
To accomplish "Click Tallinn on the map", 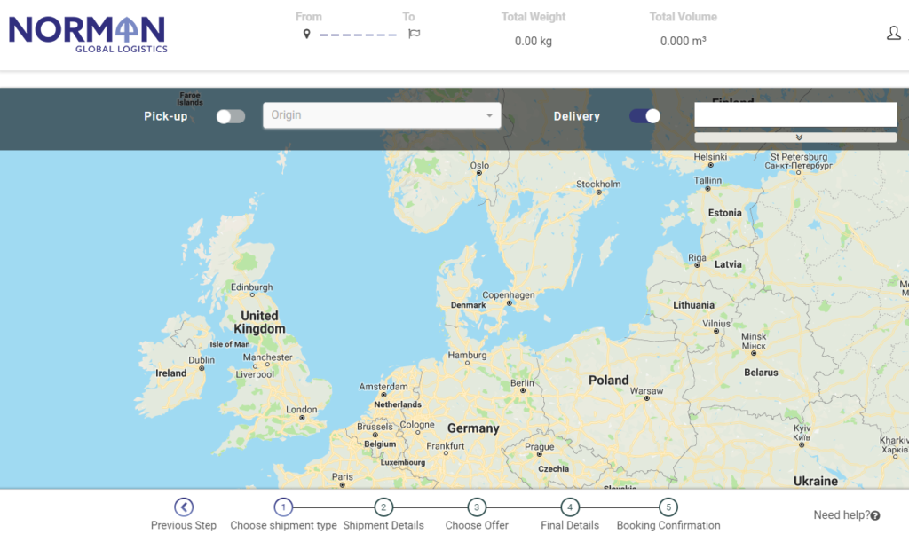I will tap(707, 181).
